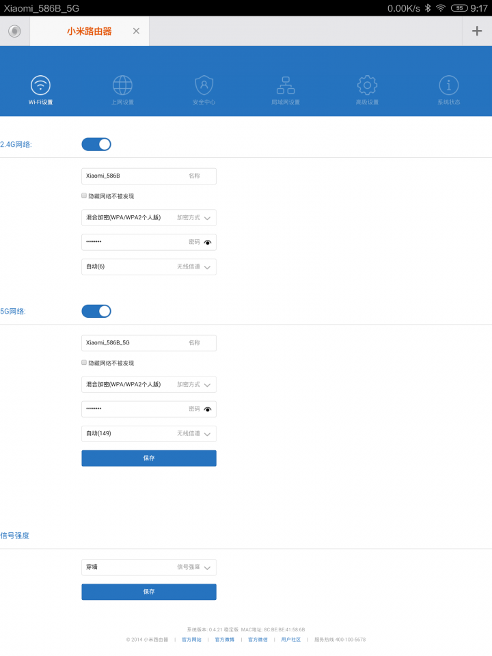
Task: Toggle the 5G网络 switch
Action: 96,312
